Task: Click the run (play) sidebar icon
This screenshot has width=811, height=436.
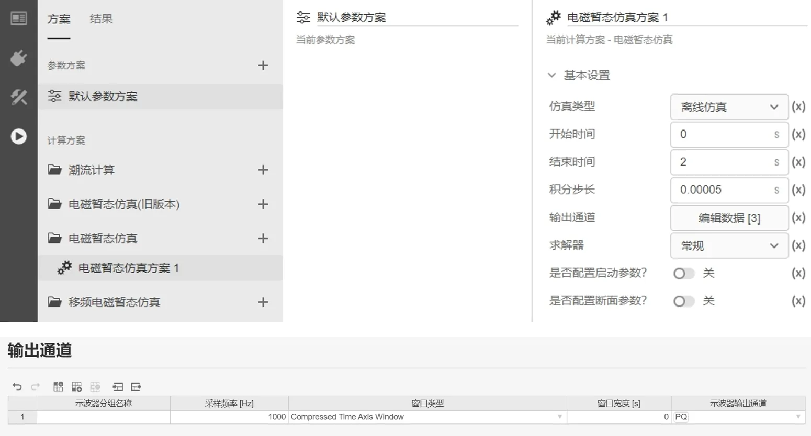Action: [x=18, y=136]
